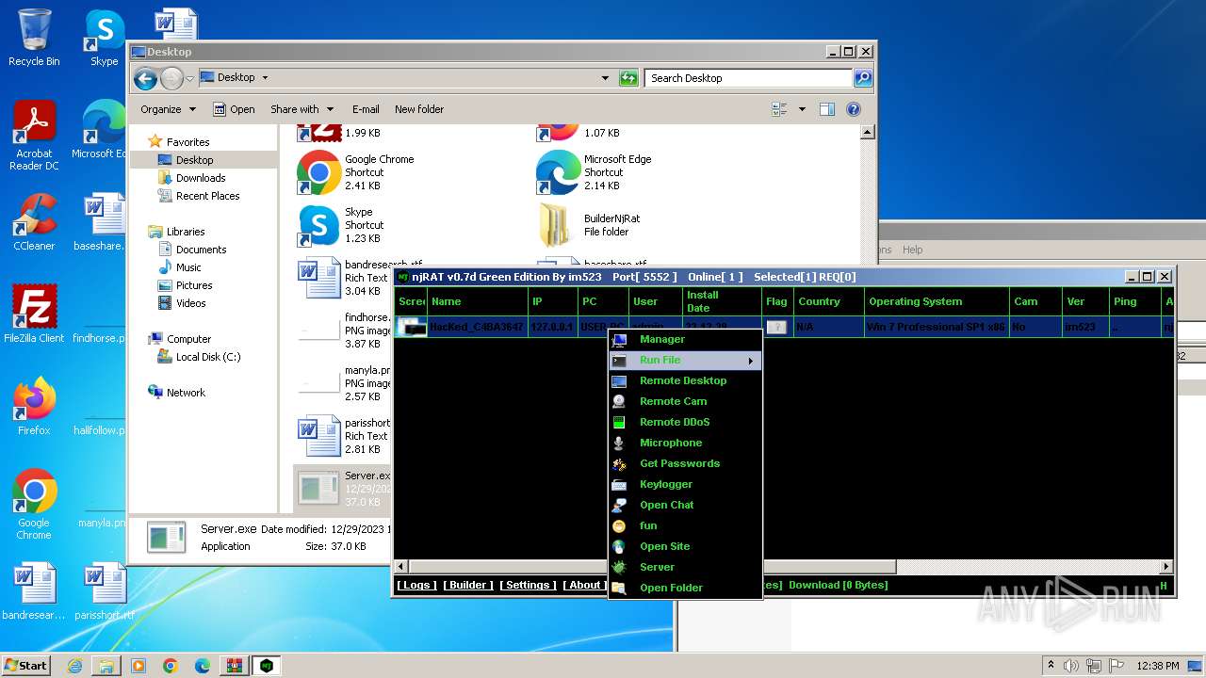Click Open in Explorer toolbar
Viewport: 1206px width, 678px height.
point(234,109)
